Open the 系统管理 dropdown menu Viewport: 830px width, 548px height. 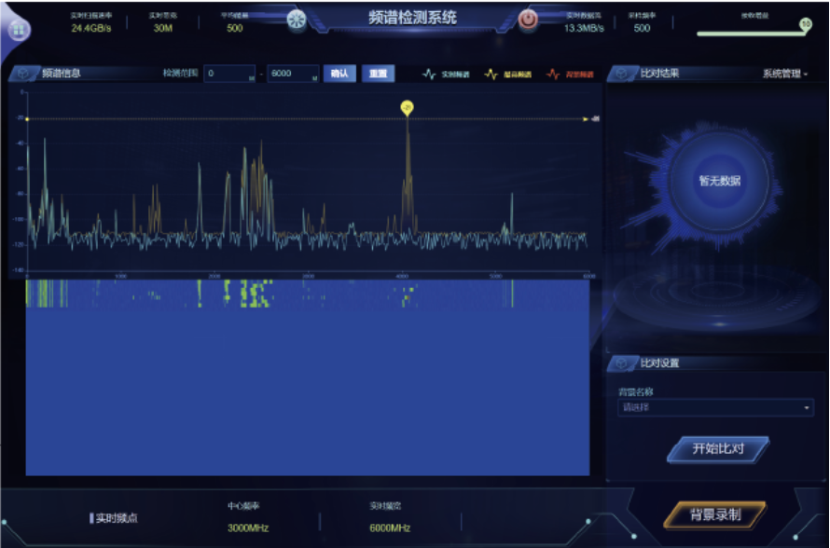point(785,74)
